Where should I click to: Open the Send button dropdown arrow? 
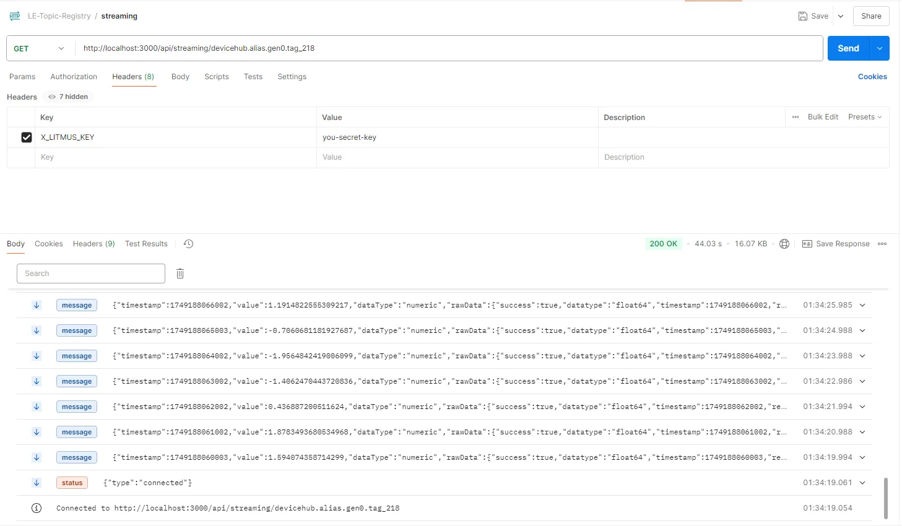coord(880,48)
